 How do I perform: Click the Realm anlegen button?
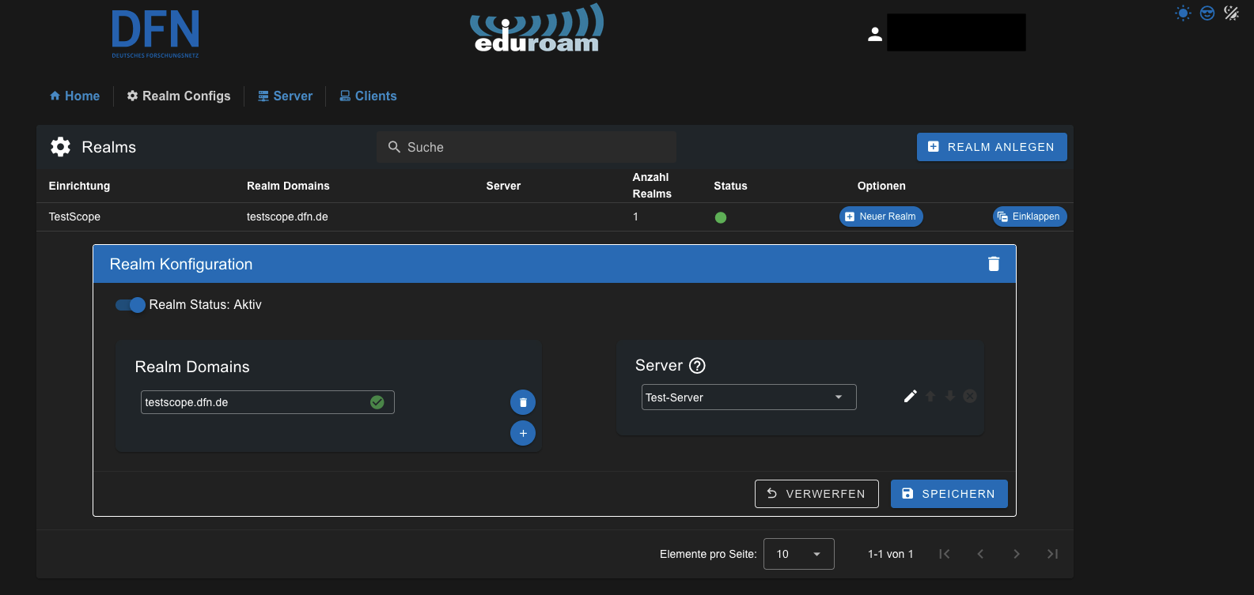point(991,147)
